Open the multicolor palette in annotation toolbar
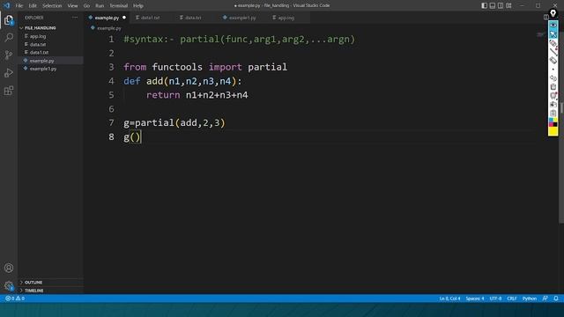 pyautogui.click(x=553, y=122)
